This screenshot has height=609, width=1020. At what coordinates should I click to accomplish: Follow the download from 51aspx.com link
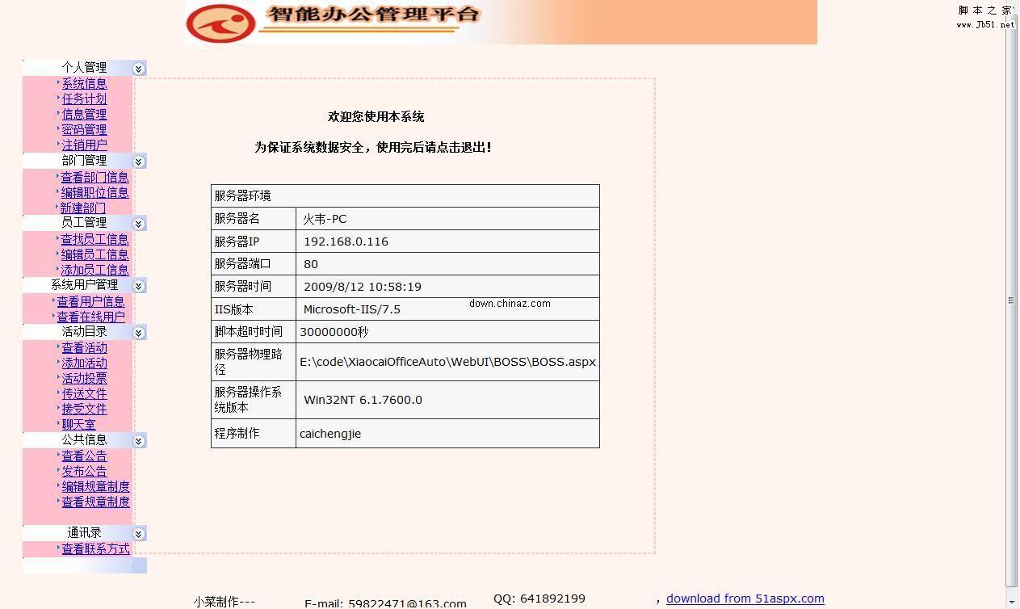coord(745,598)
